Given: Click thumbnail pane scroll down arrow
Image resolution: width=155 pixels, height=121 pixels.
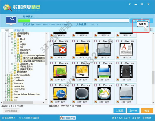Looking at the screenshot, I should pyautogui.click(x=153, y=103).
